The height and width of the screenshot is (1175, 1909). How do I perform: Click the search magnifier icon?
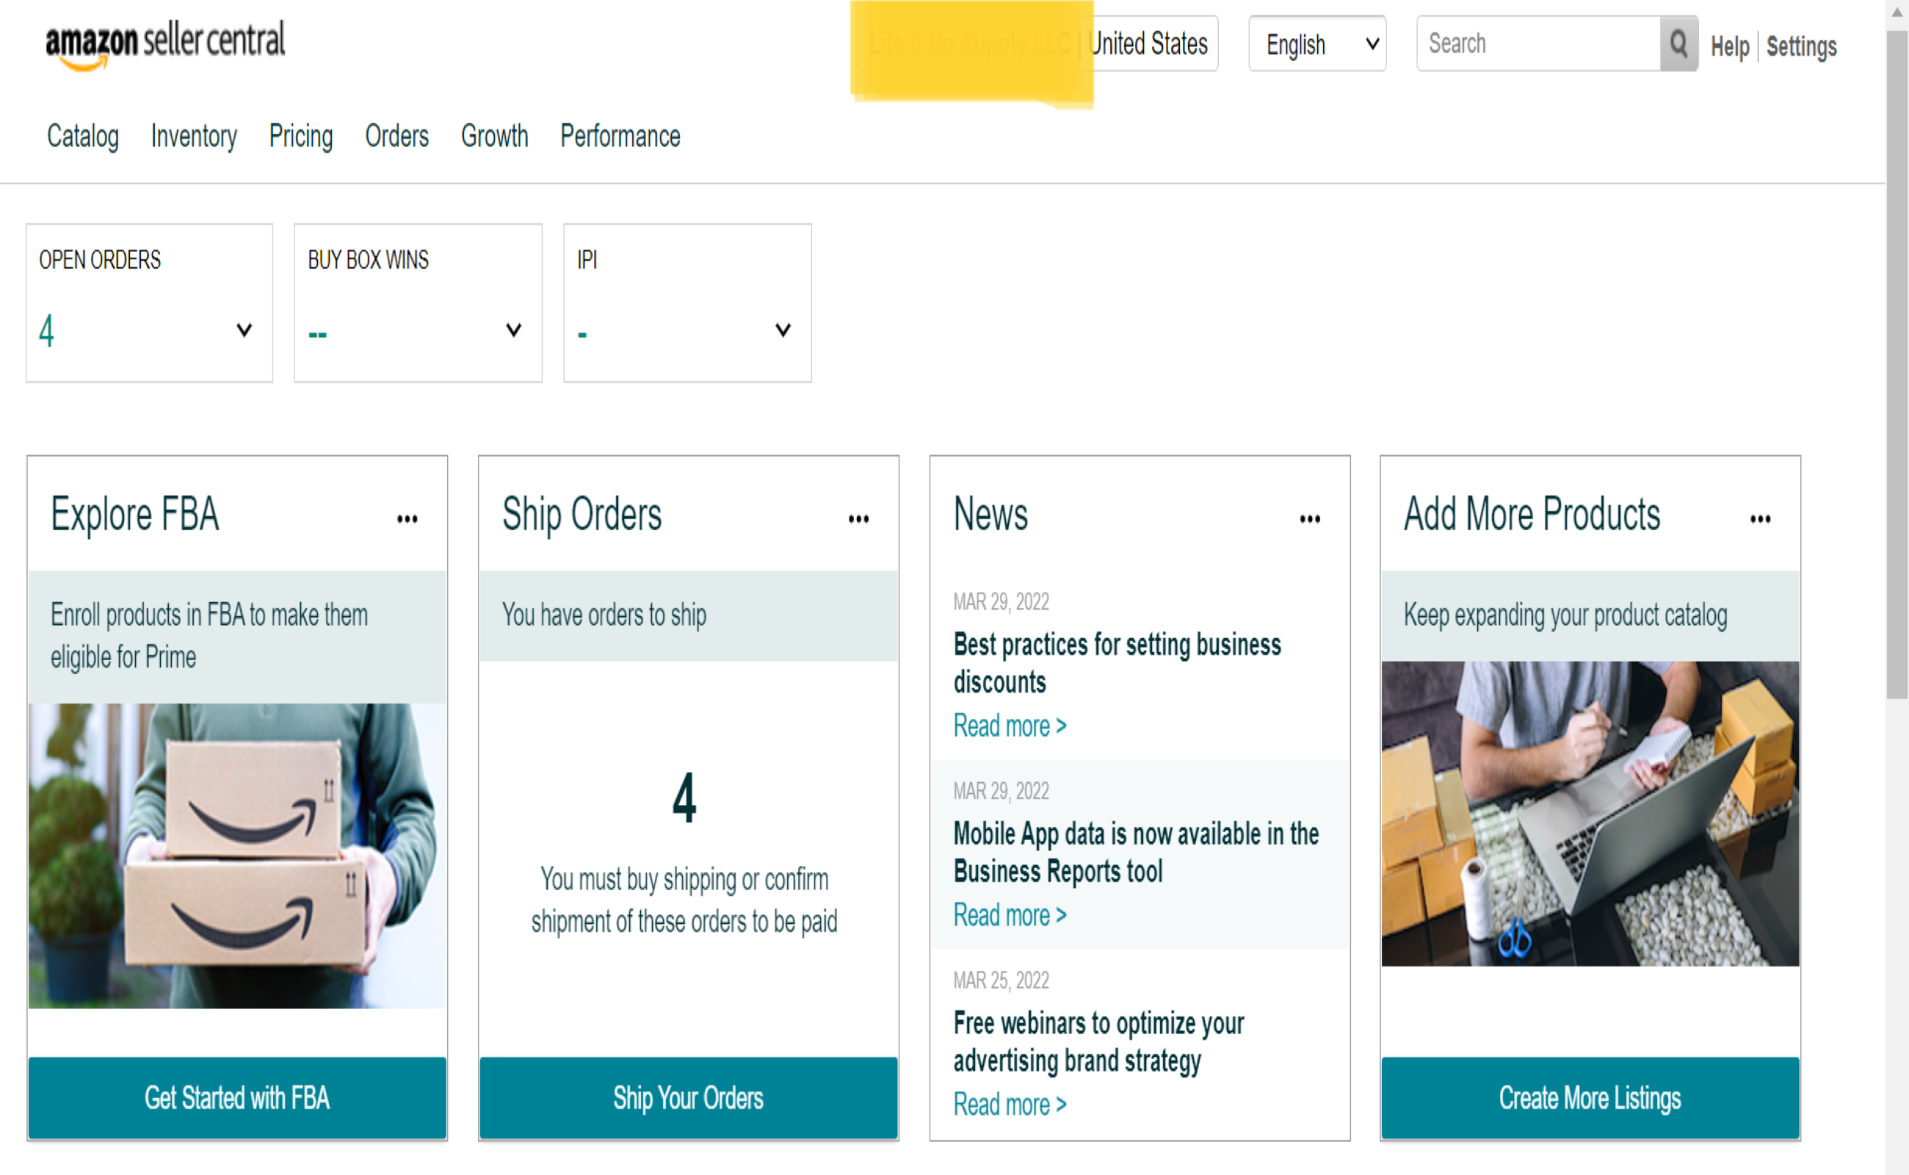[x=1678, y=43]
